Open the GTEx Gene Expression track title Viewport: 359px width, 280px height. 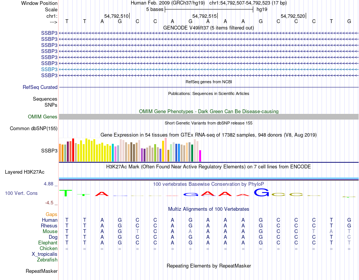[x=209, y=135]
